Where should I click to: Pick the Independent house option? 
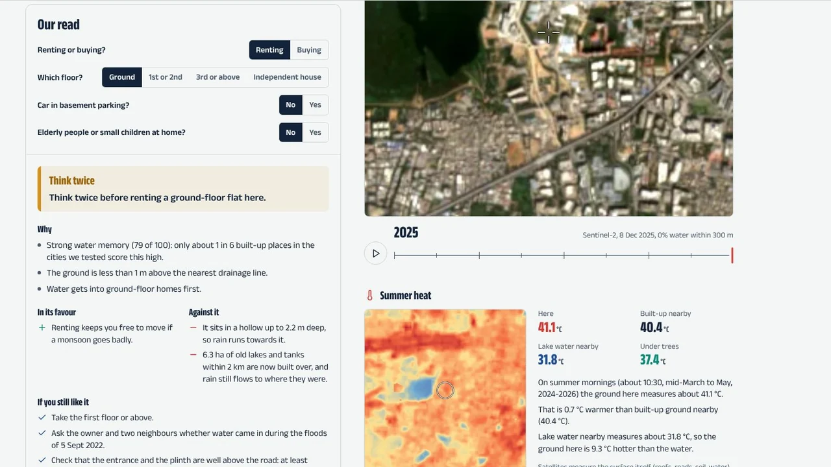(x=287, y=77)
